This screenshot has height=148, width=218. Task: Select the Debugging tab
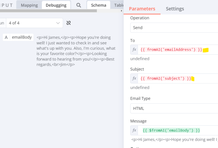point(56,5)
